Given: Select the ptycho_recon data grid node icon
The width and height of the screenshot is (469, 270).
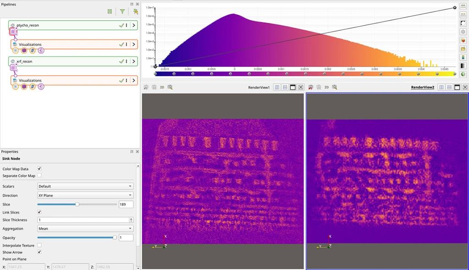Looking at the screenshot, I should [x=13, y=31].
